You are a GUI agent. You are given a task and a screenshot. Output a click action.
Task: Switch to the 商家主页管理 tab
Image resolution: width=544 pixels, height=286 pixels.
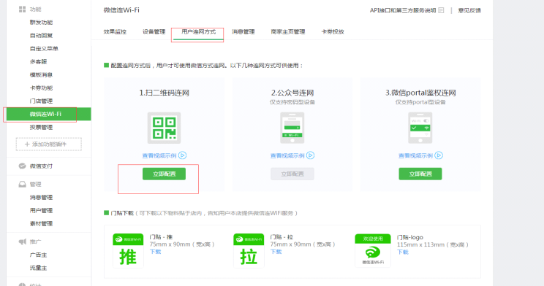(288, 32)
